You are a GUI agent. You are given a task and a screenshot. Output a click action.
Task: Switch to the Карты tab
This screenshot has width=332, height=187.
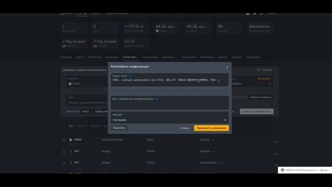[x=79, y=57]
